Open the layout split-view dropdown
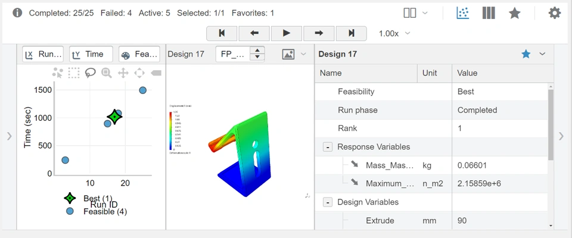 coord(415,12)
